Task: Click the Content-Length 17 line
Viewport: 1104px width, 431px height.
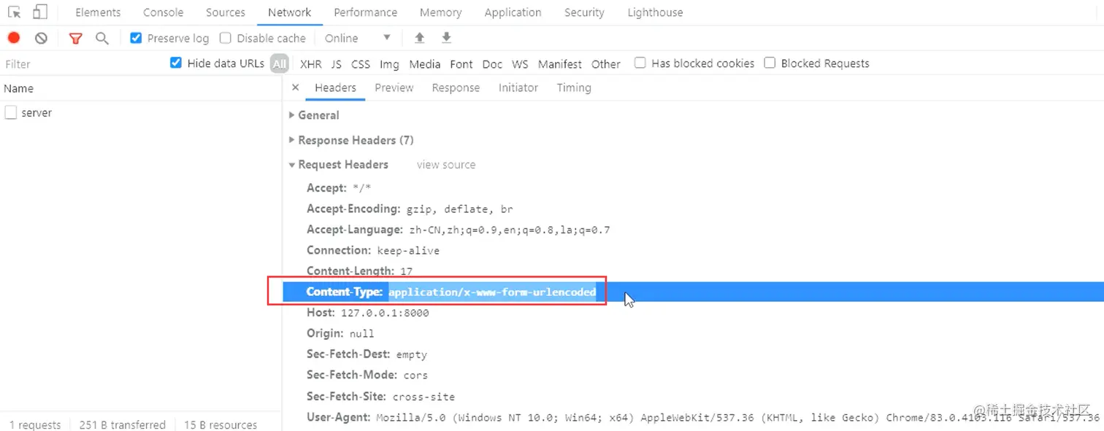Action: click(x=360, y=271)
